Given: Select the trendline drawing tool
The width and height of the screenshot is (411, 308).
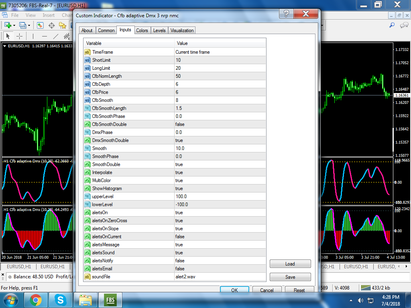Looking at the screenshot, I should (56, 36).
